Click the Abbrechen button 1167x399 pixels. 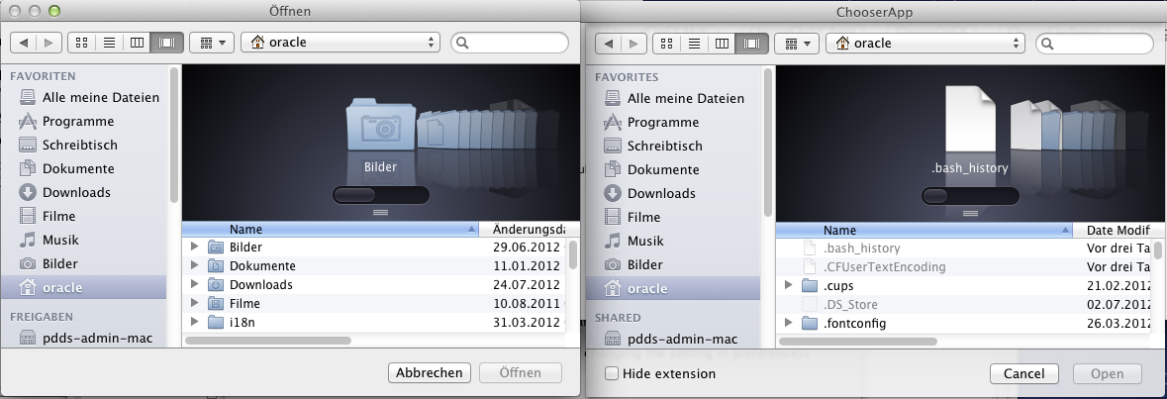[429, 372]
